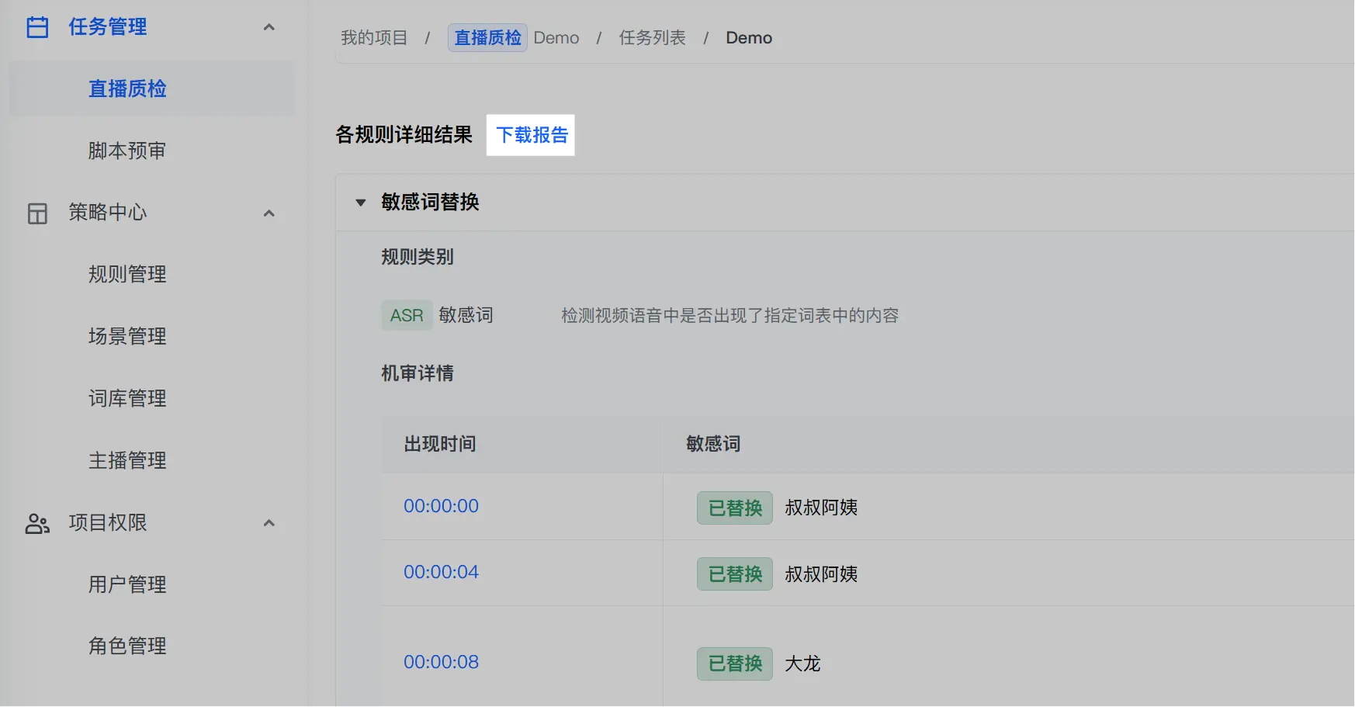The image size is (1355, 707).
Task: Click 任务列表 in the breadcrumb
Action: [x=653, y=38]
